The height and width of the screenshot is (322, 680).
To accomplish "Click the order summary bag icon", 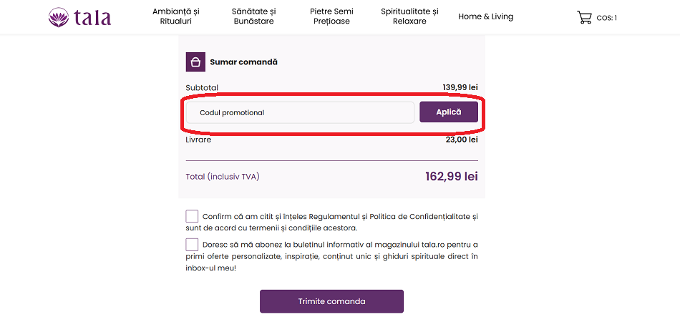I will point(195,62).
